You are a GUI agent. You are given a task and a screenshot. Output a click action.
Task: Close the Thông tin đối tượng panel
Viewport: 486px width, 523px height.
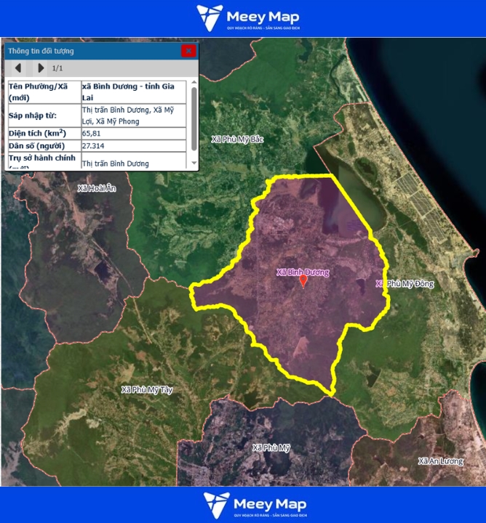point(188,51)
